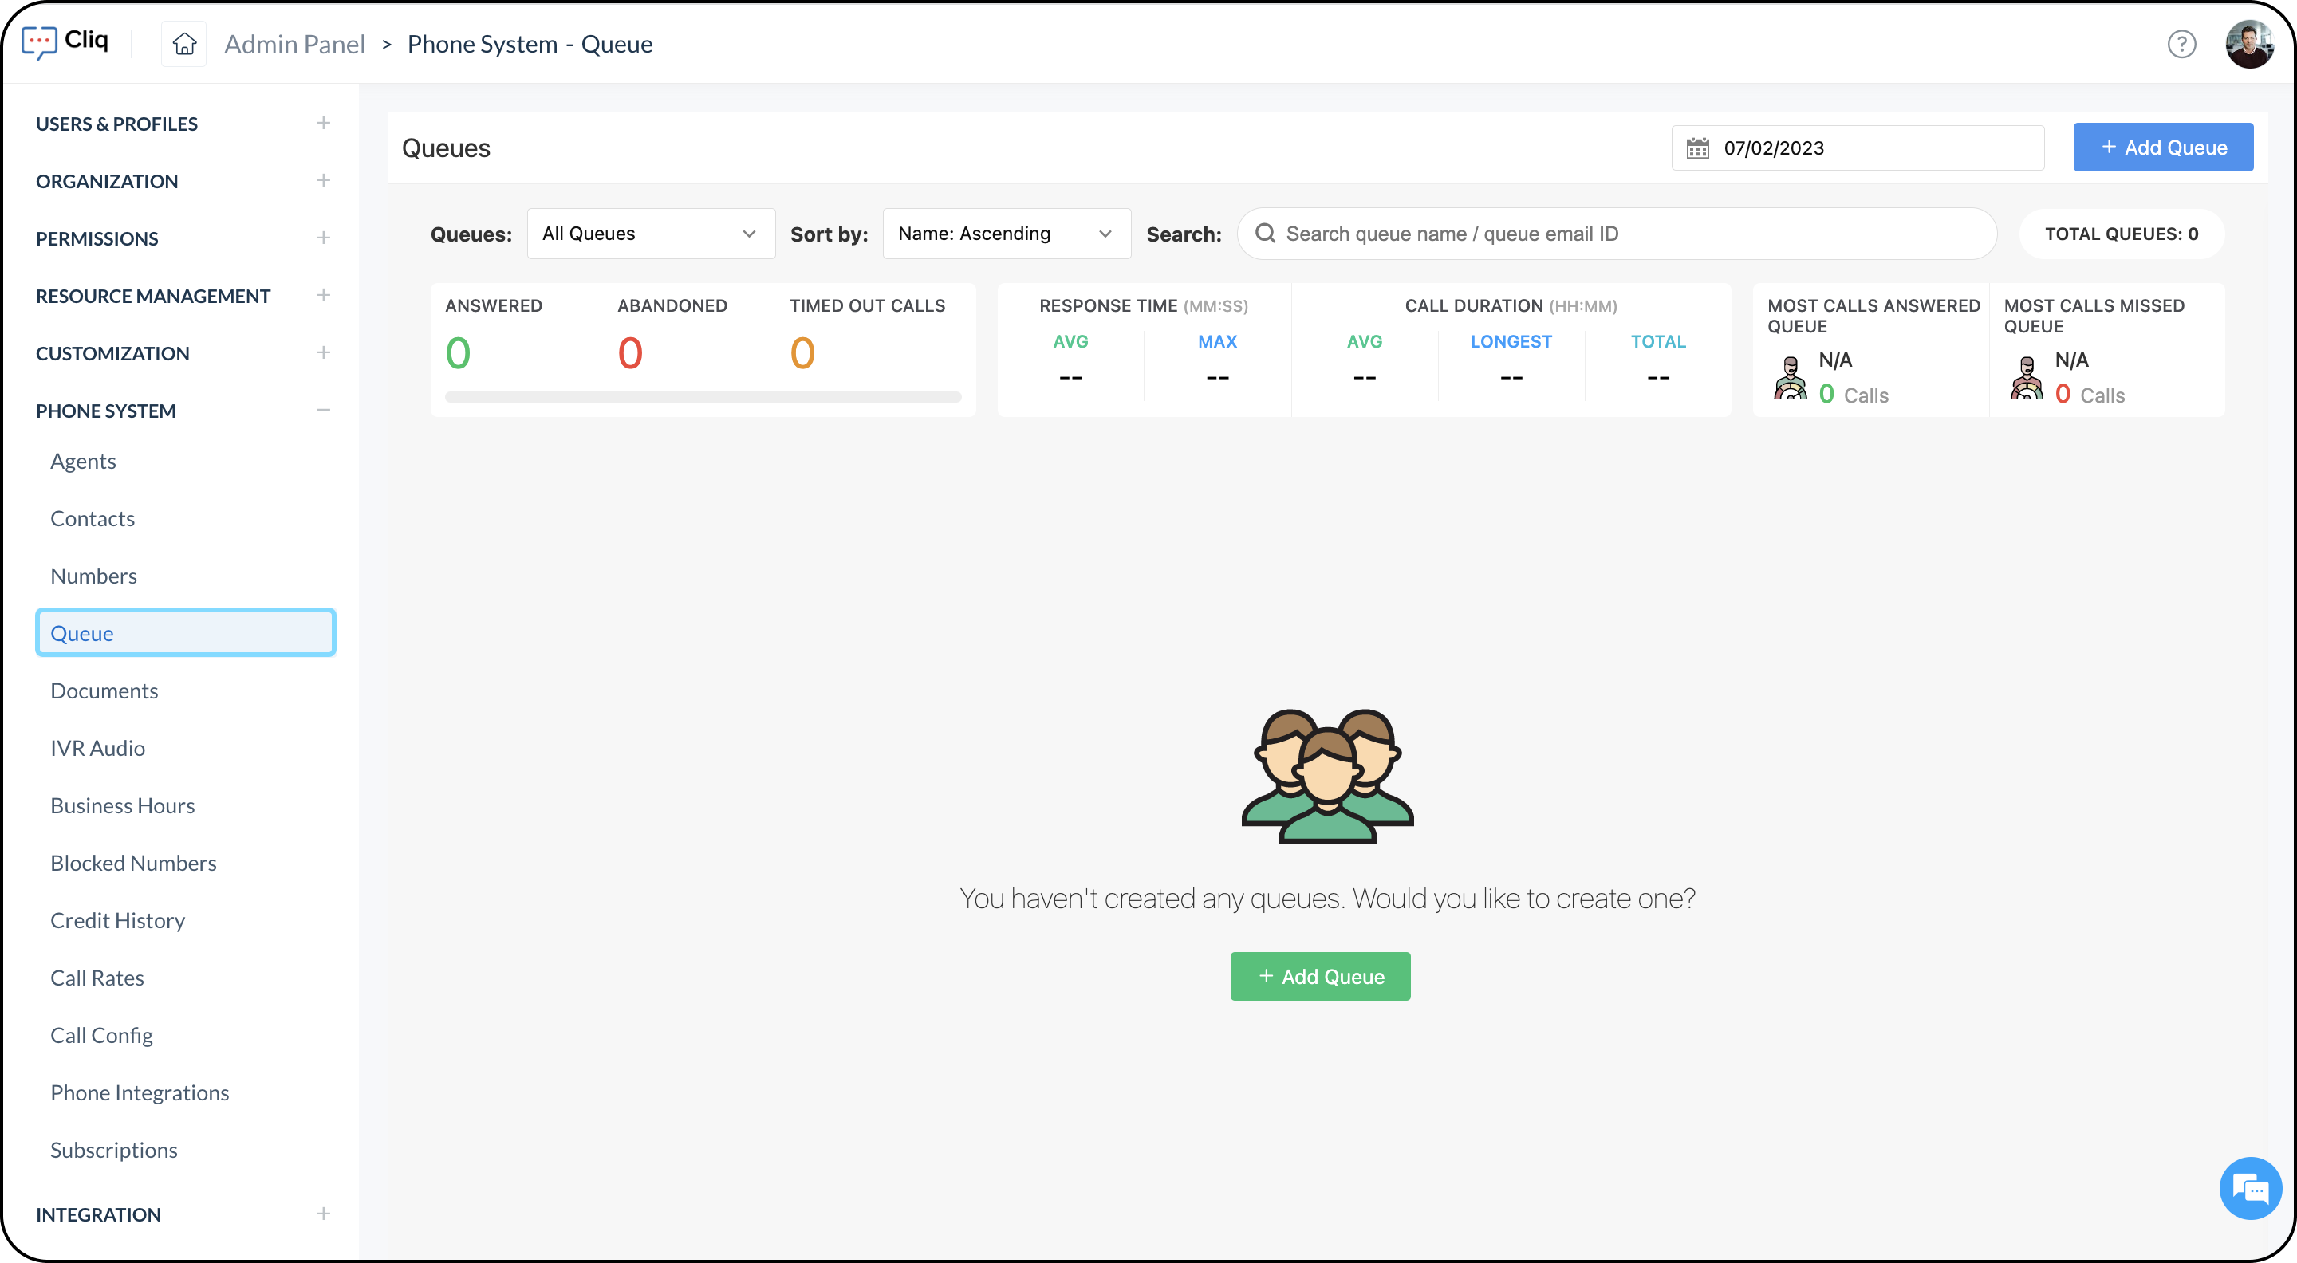
Task: Open the help question mark icon
Action: coord(2181,44)
